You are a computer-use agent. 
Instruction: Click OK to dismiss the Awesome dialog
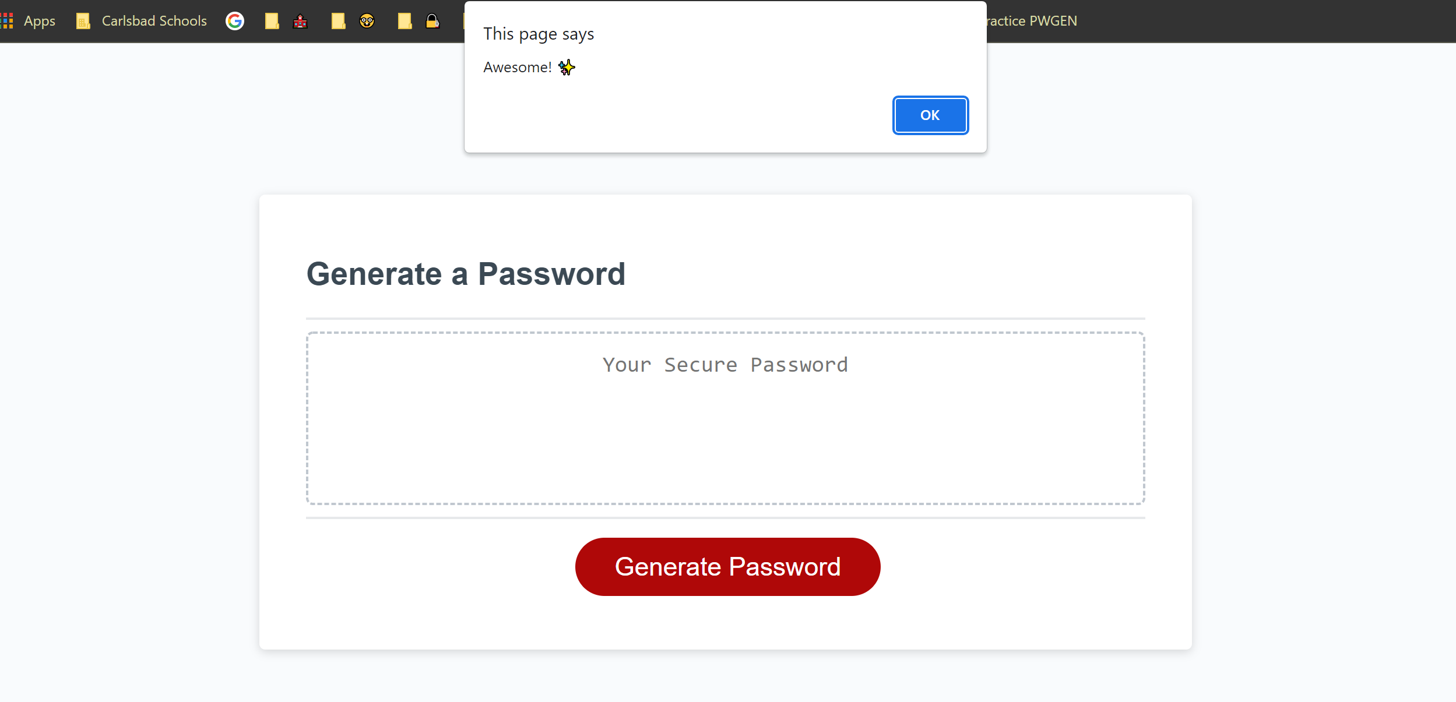pyautogui.click(x=930, y=115)
